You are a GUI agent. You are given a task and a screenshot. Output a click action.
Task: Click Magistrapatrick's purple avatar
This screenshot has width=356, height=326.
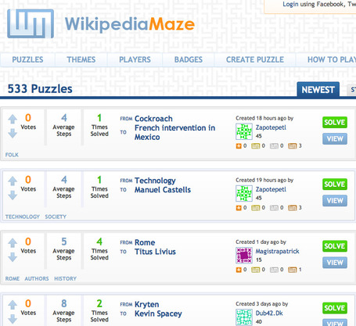click(244, 256)
